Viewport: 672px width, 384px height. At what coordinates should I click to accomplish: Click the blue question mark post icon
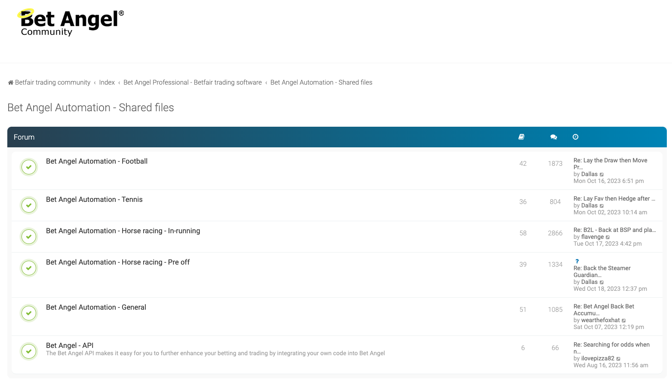pyautogui.click(x=577, y=261)
